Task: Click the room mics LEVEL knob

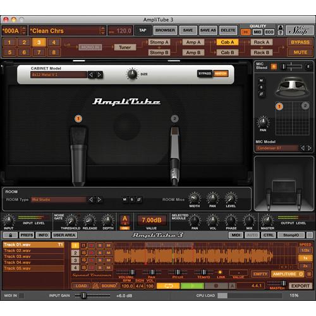Action: coord(231,198)
